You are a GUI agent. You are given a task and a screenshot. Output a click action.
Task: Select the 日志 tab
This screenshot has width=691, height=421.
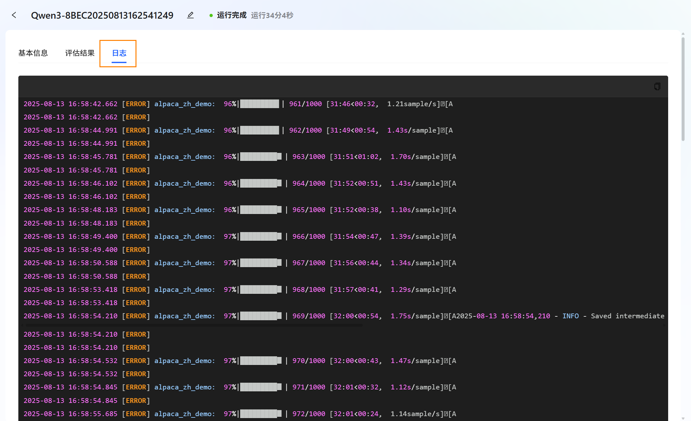(119, 53)
